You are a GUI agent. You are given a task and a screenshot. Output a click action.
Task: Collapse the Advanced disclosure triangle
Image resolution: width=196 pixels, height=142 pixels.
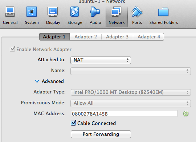[37, 81]
